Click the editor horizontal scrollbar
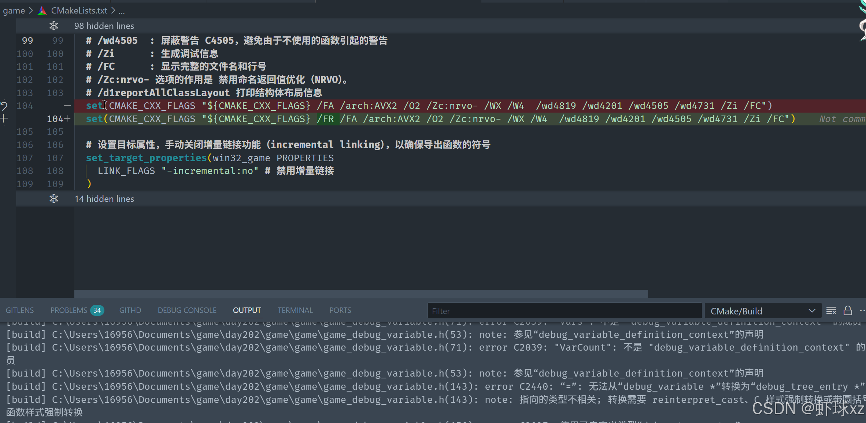Screen dimensions: 866x423 point(361,294)
